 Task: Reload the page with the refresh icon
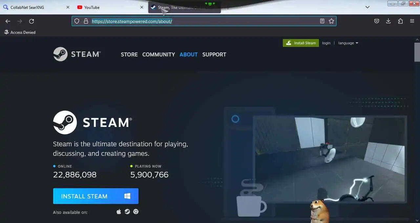pos(31,21)
